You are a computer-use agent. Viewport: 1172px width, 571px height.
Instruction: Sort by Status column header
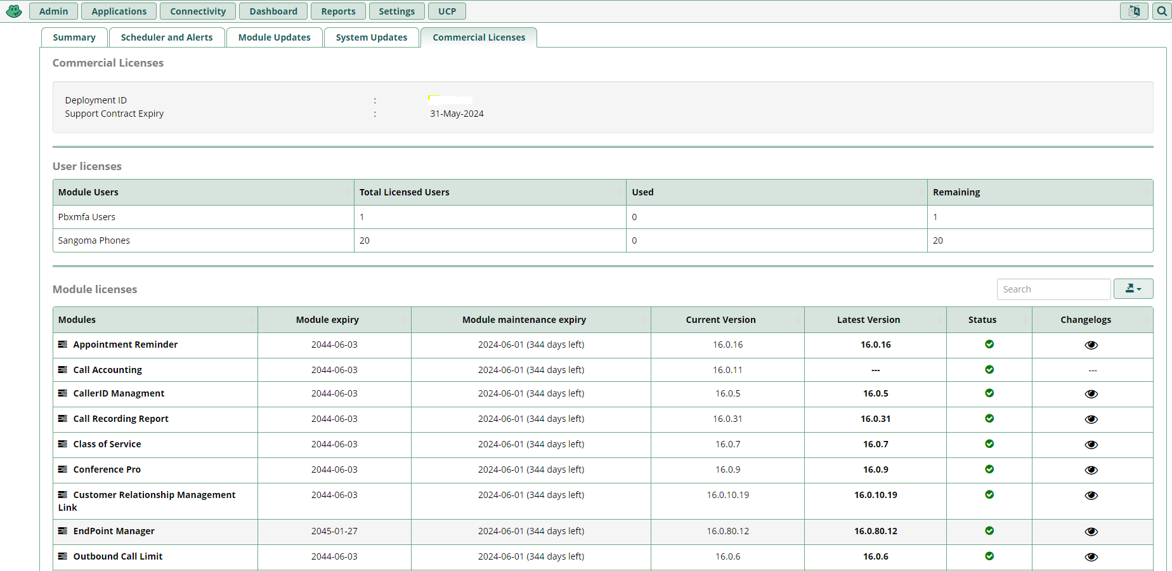(x=989, y=320)
